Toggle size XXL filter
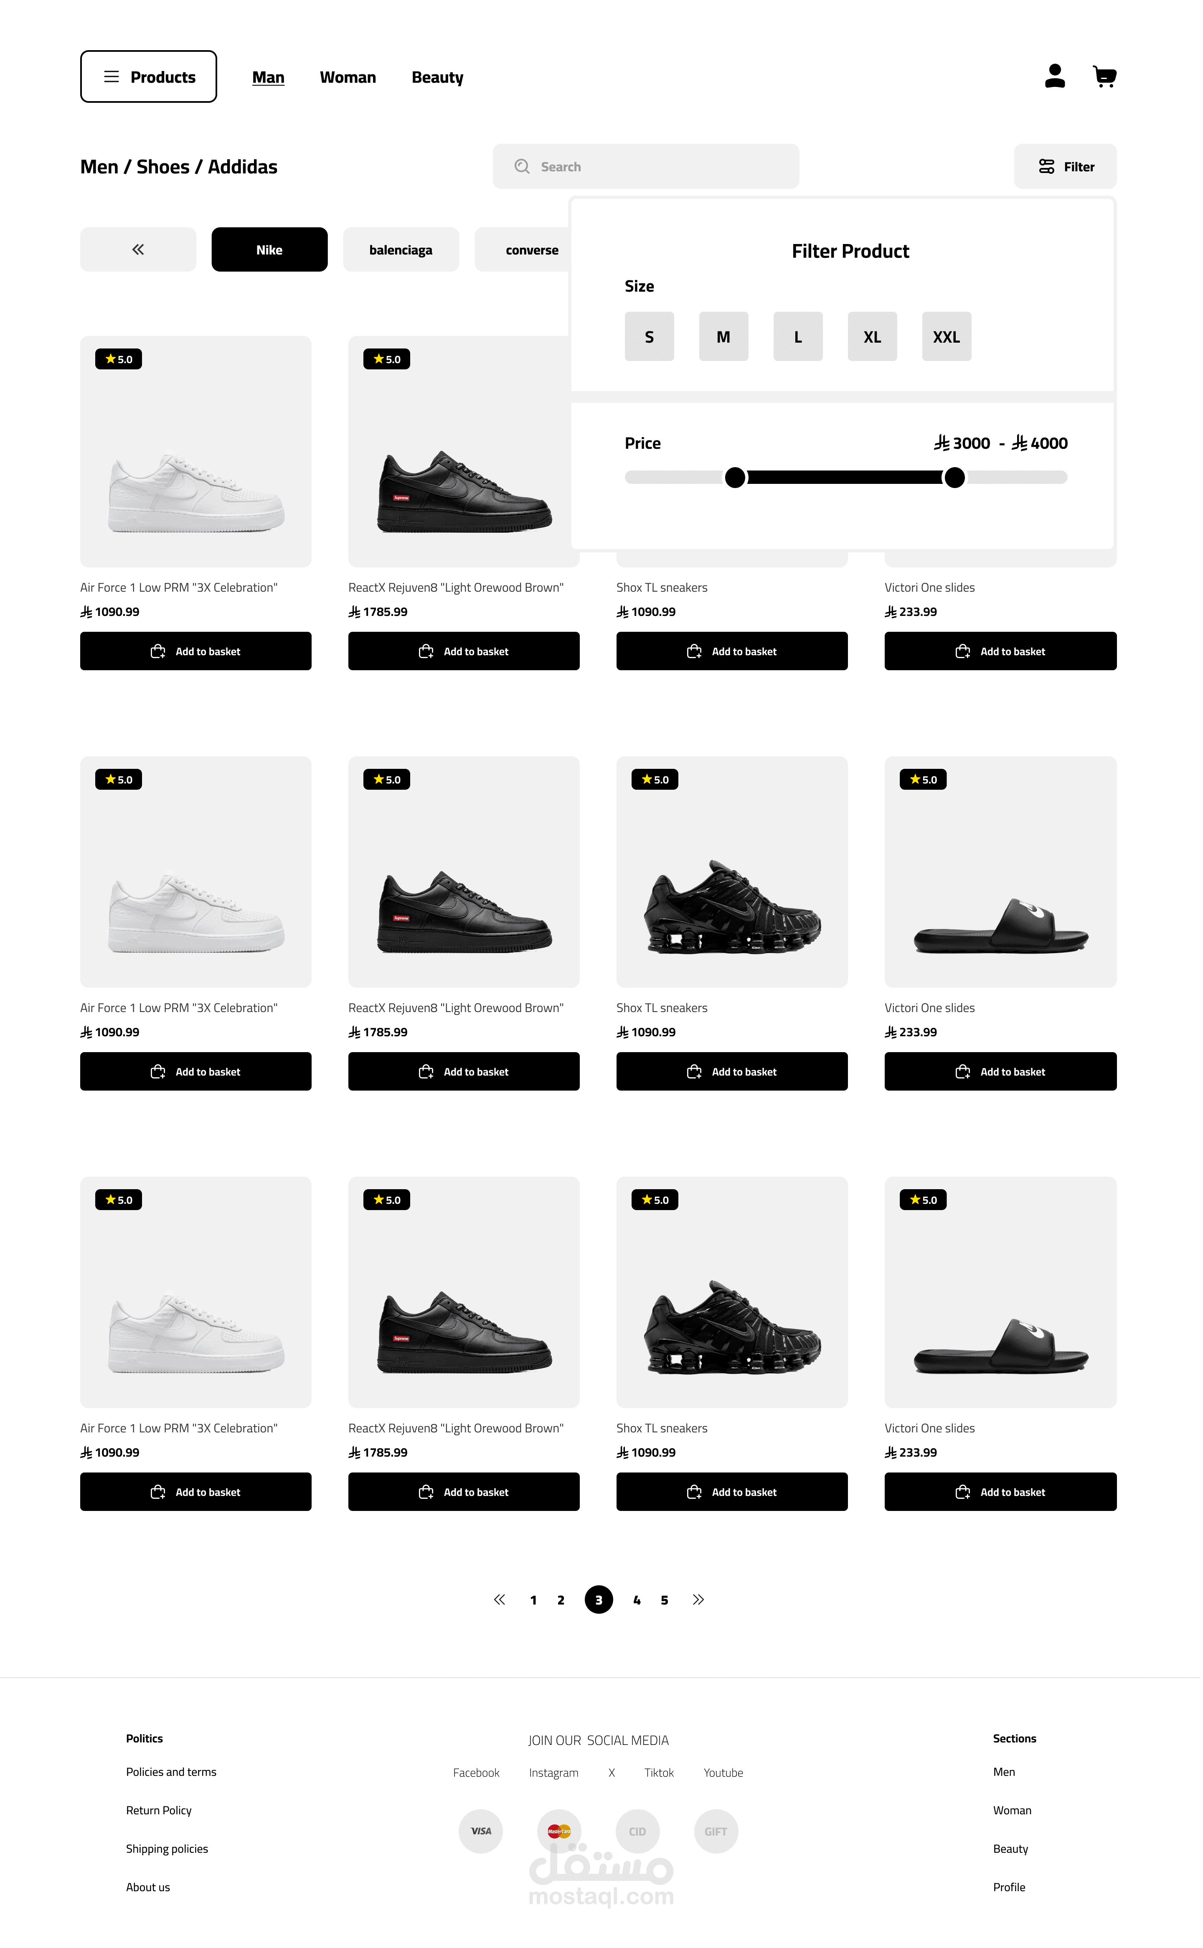Image resolution: width=1203 pixels, height=1948 pixels. (946, 337)
